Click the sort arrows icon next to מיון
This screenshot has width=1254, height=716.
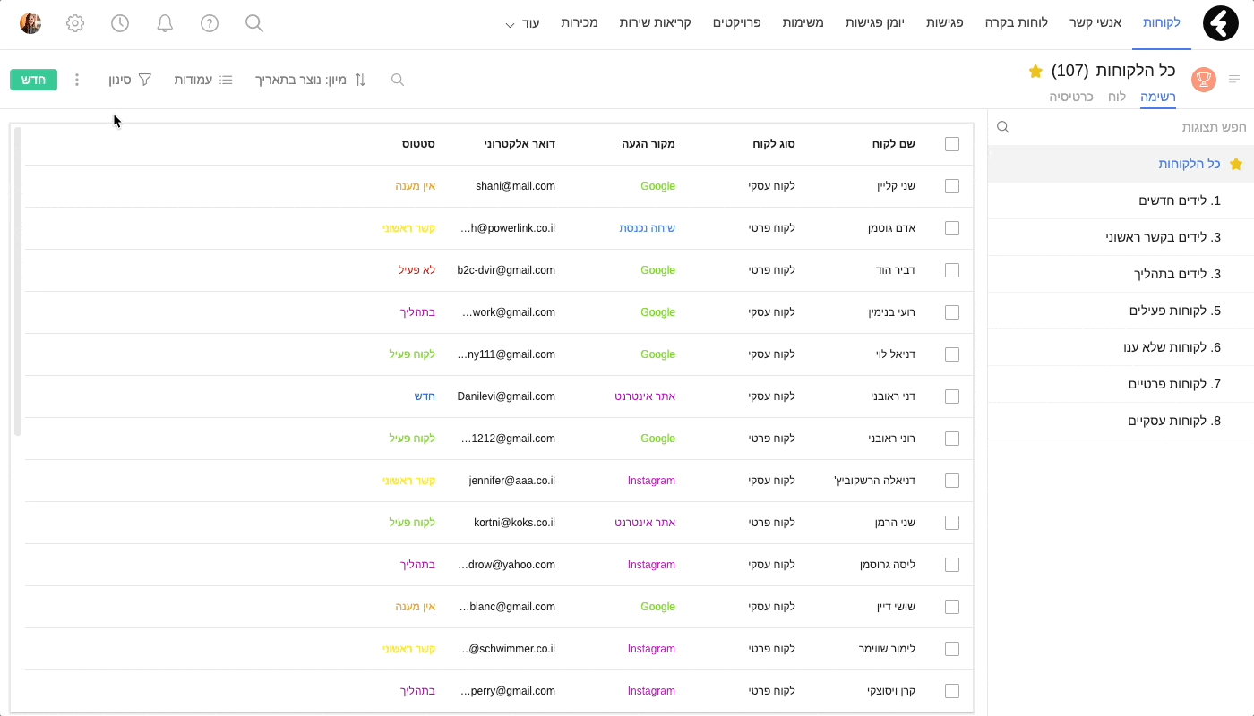360,80
